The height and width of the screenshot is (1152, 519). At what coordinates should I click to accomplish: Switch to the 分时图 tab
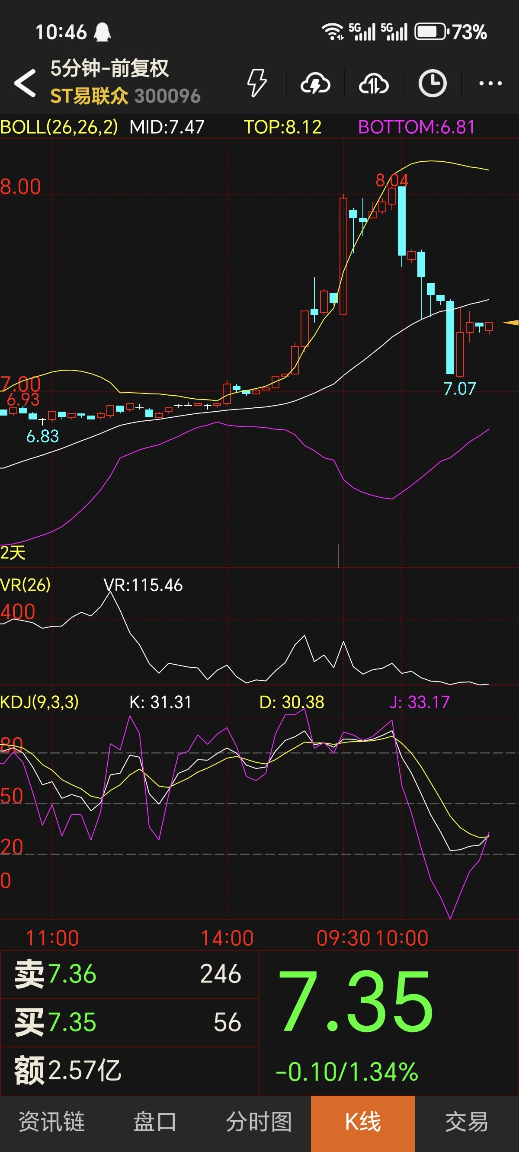tap(259, 1123)
